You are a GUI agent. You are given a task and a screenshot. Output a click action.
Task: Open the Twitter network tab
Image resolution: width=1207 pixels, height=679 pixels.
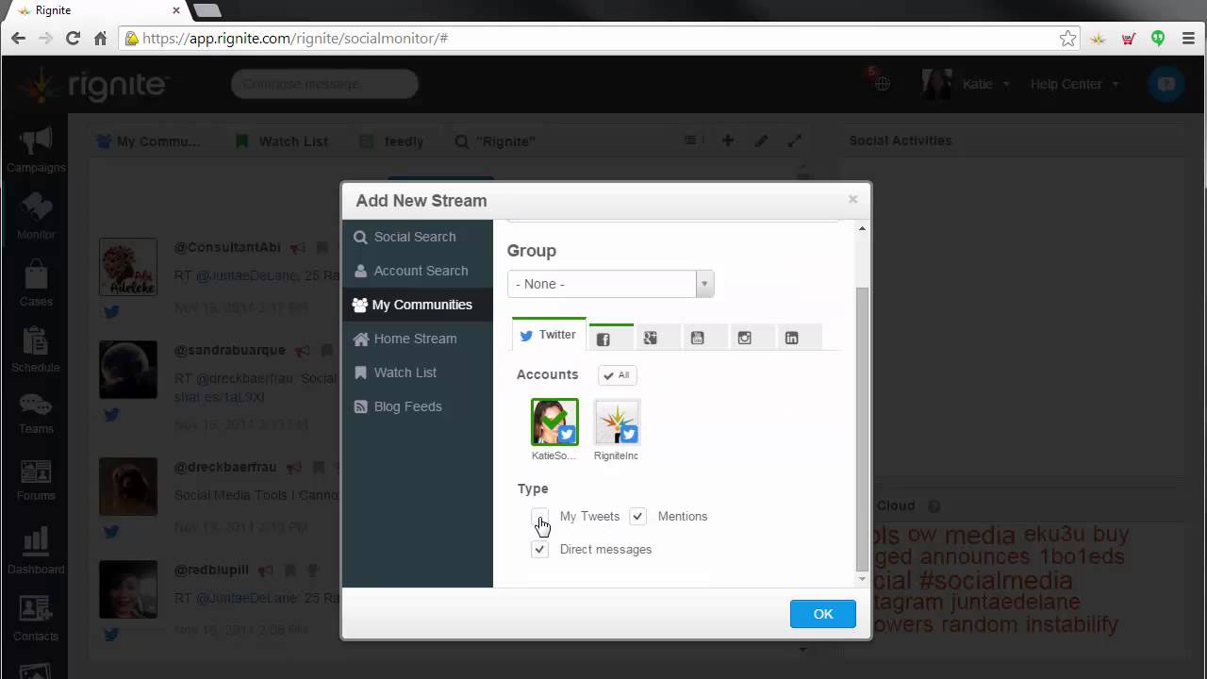[x=549, y=335]
